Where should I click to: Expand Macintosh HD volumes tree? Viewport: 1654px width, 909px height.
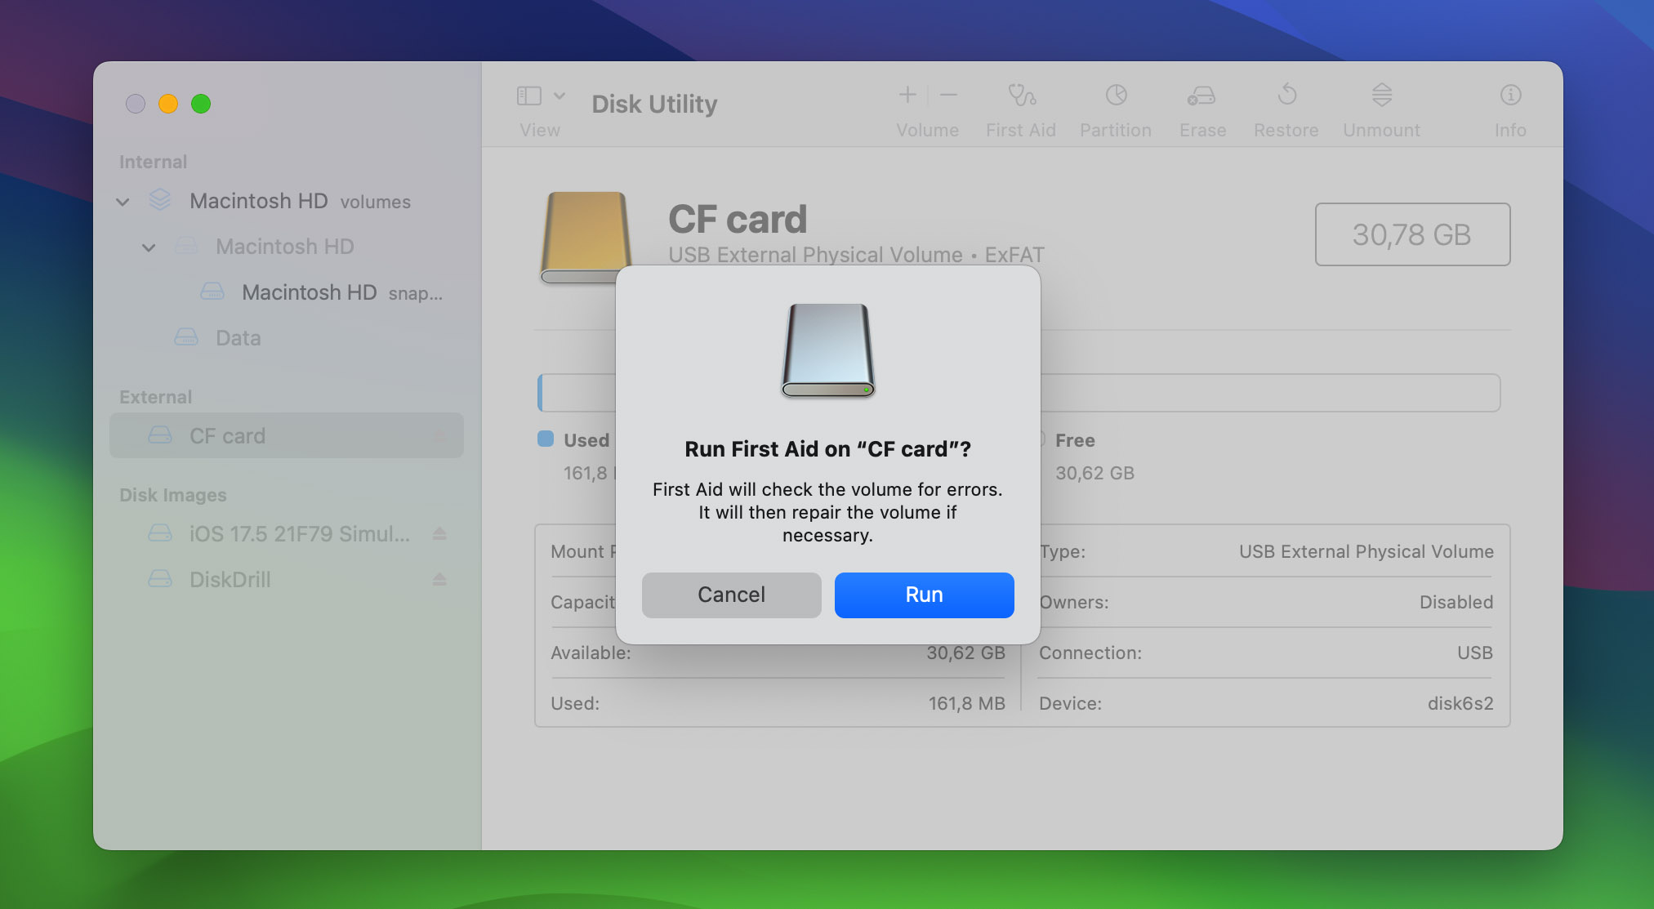(123, 202)
